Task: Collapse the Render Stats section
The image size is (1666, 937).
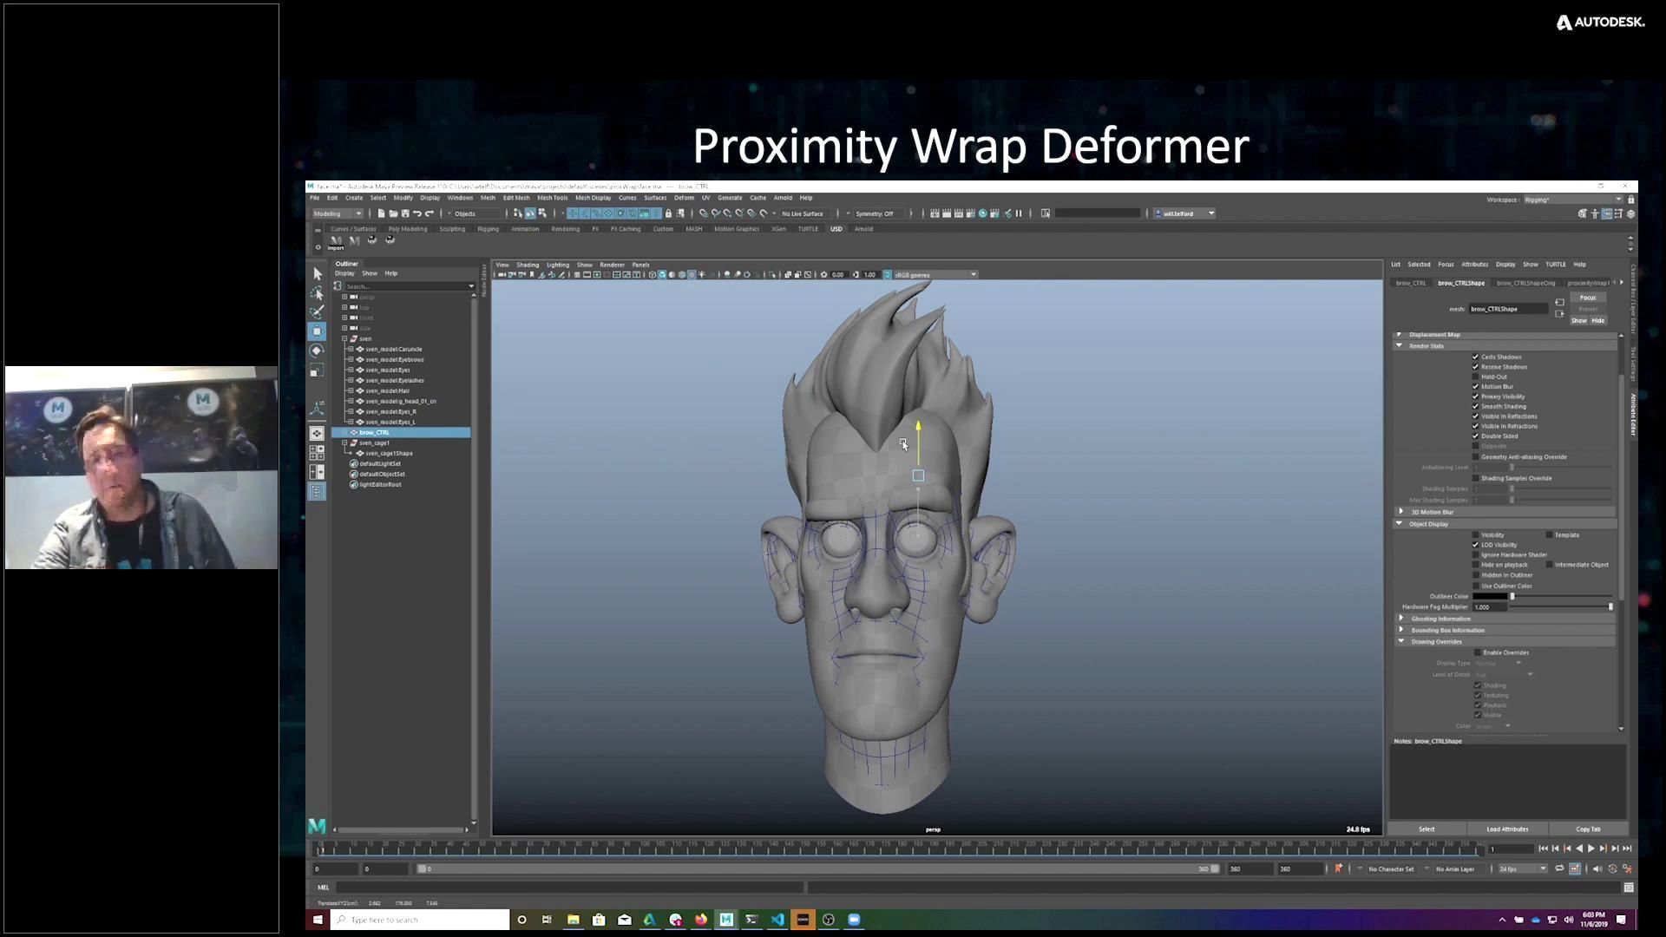Action: 1400,345
